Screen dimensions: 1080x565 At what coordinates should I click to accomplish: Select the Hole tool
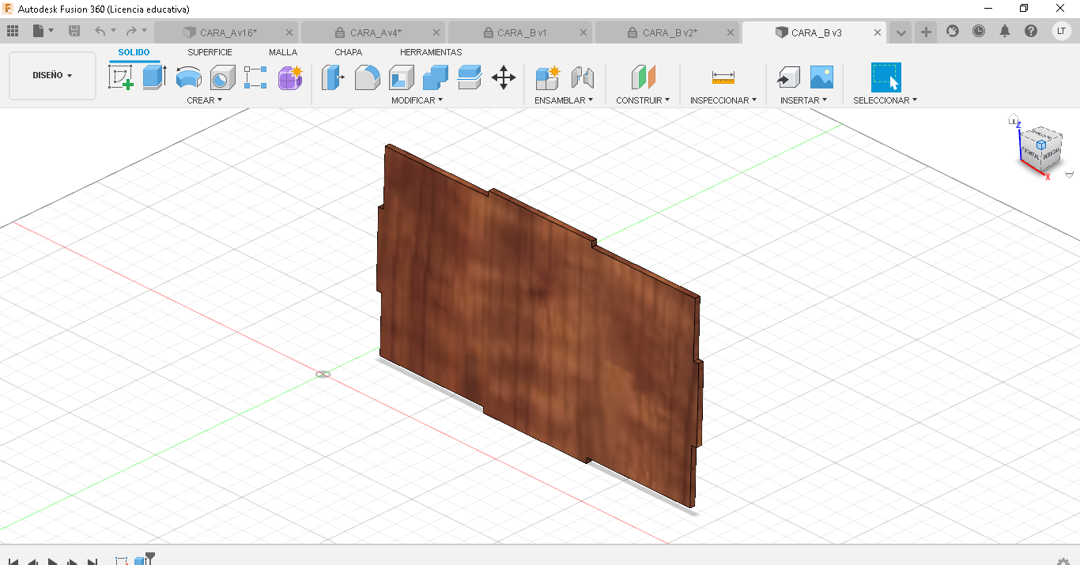tap(222, 77)
